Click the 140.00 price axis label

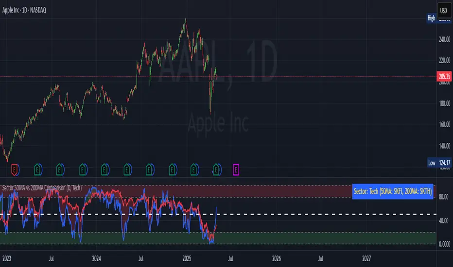[444, 146]
